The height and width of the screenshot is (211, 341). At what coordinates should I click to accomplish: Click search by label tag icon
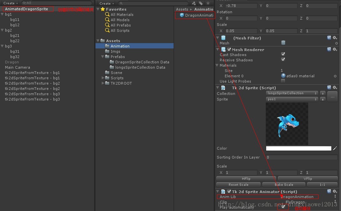tap(201, 3)
